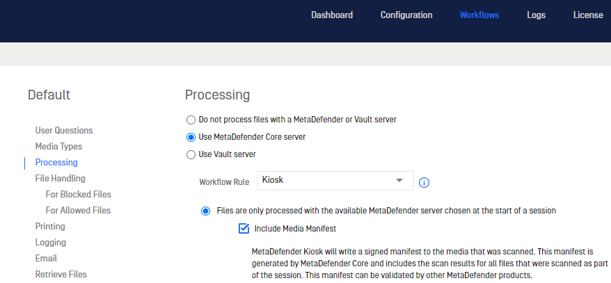611x283 pixels.
Task: Select 'Files are only processed' radio button
Action: click(205, 211)
